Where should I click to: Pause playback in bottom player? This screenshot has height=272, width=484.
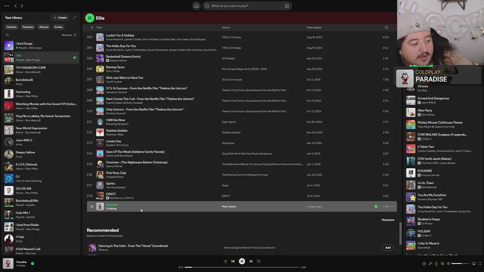[242, 261]
